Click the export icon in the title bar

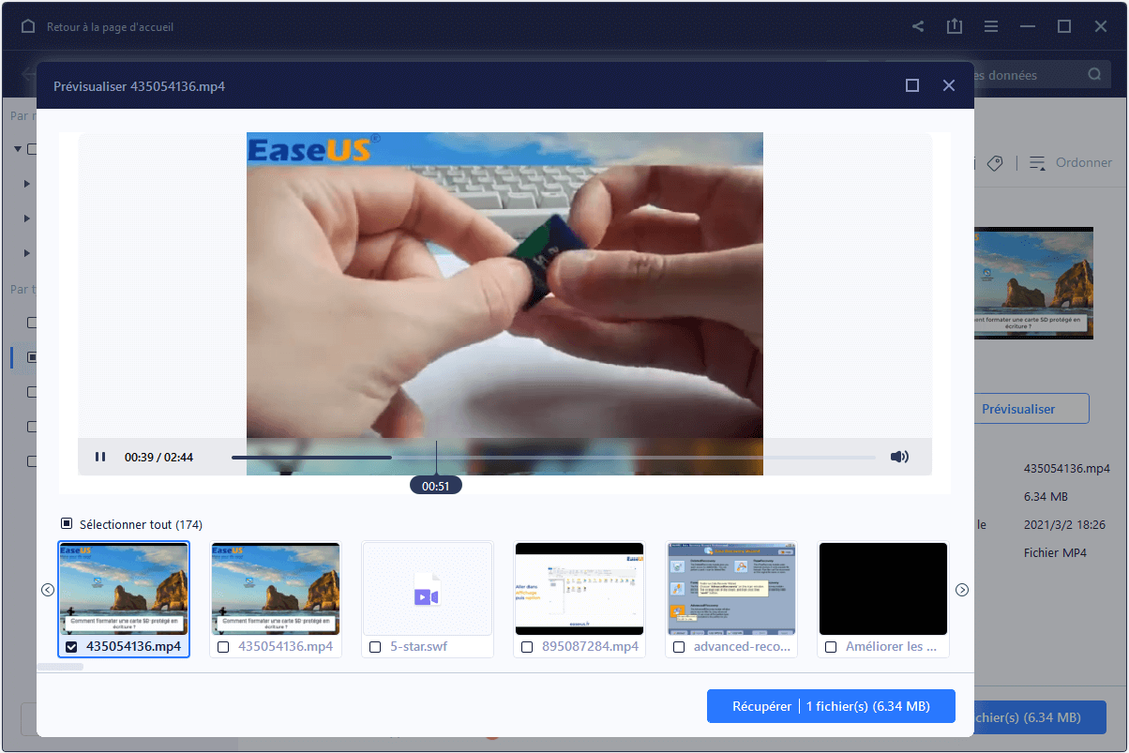click(x=955, y=26)
